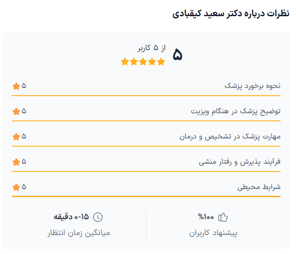Click the شرایط محیطی rating progress bar

click(x=146, y=196)
